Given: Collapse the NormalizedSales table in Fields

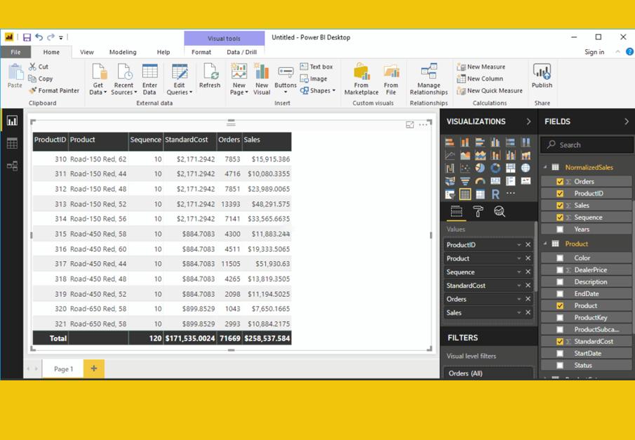Looking at the screenshot, I should (545, 167).
